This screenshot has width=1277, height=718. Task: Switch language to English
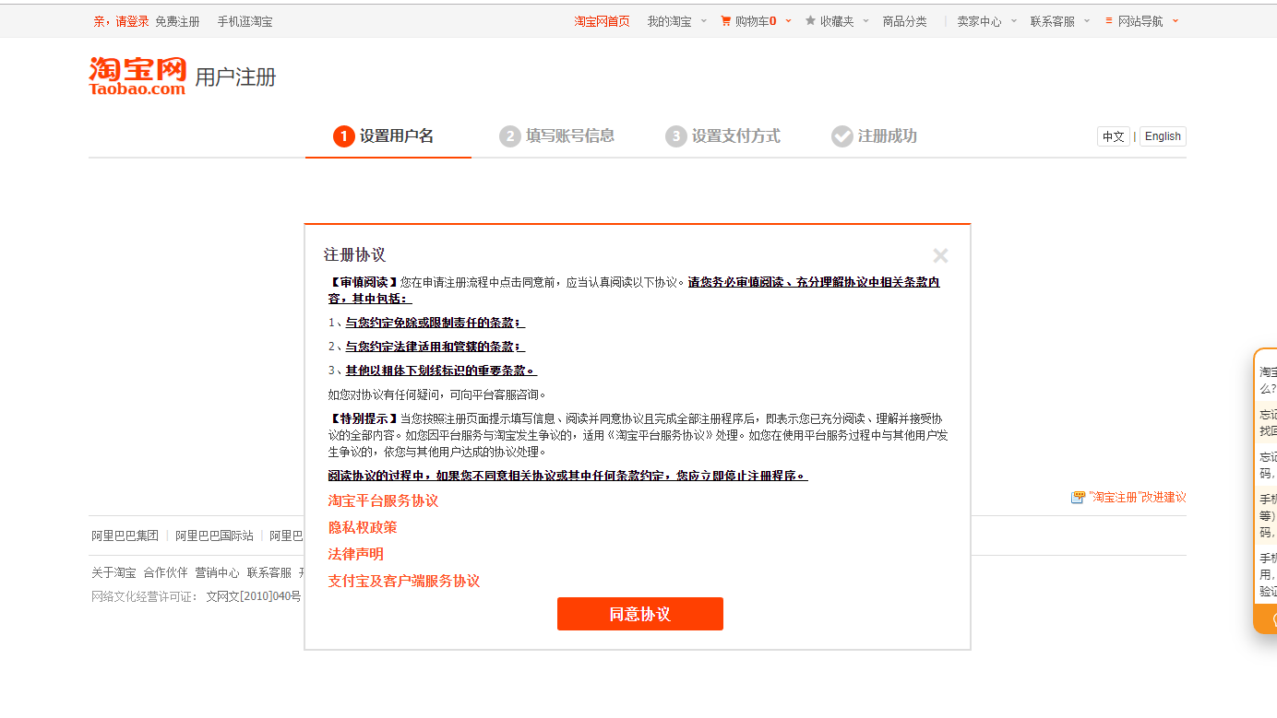[x=1162, y=135]
